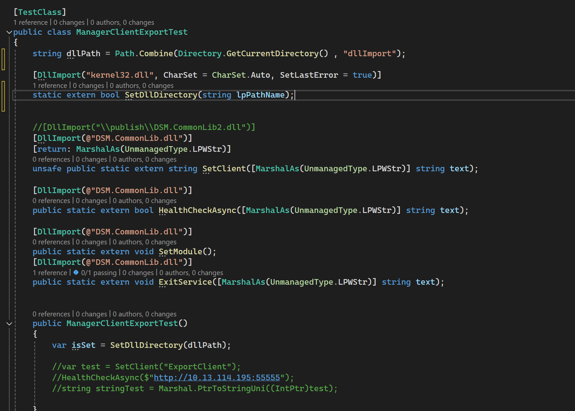Screen dimensions: 575x411
Task: Show '0 references' above SetModule declaration
Action: coord(51,242)
